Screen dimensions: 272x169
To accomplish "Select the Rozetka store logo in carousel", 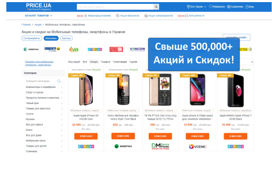I will point(31,49).
